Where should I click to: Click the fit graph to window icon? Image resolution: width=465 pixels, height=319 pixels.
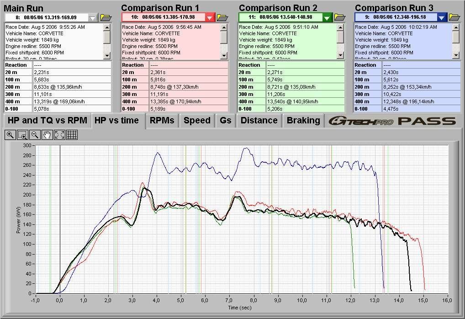coord(59,134)
